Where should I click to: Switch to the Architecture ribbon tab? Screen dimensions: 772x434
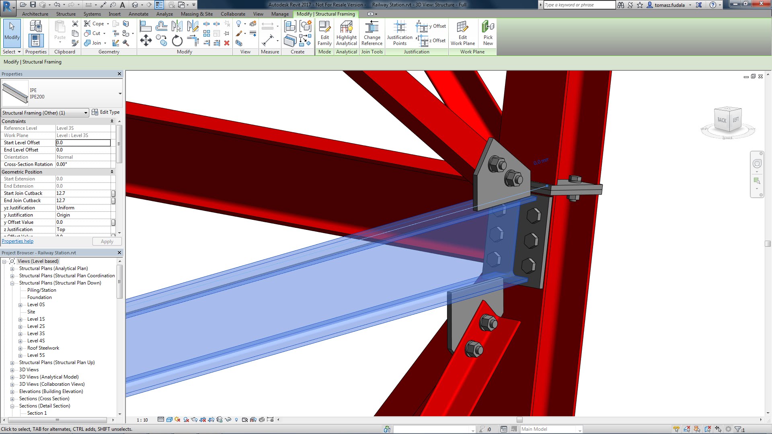click(x=35, y=14)
